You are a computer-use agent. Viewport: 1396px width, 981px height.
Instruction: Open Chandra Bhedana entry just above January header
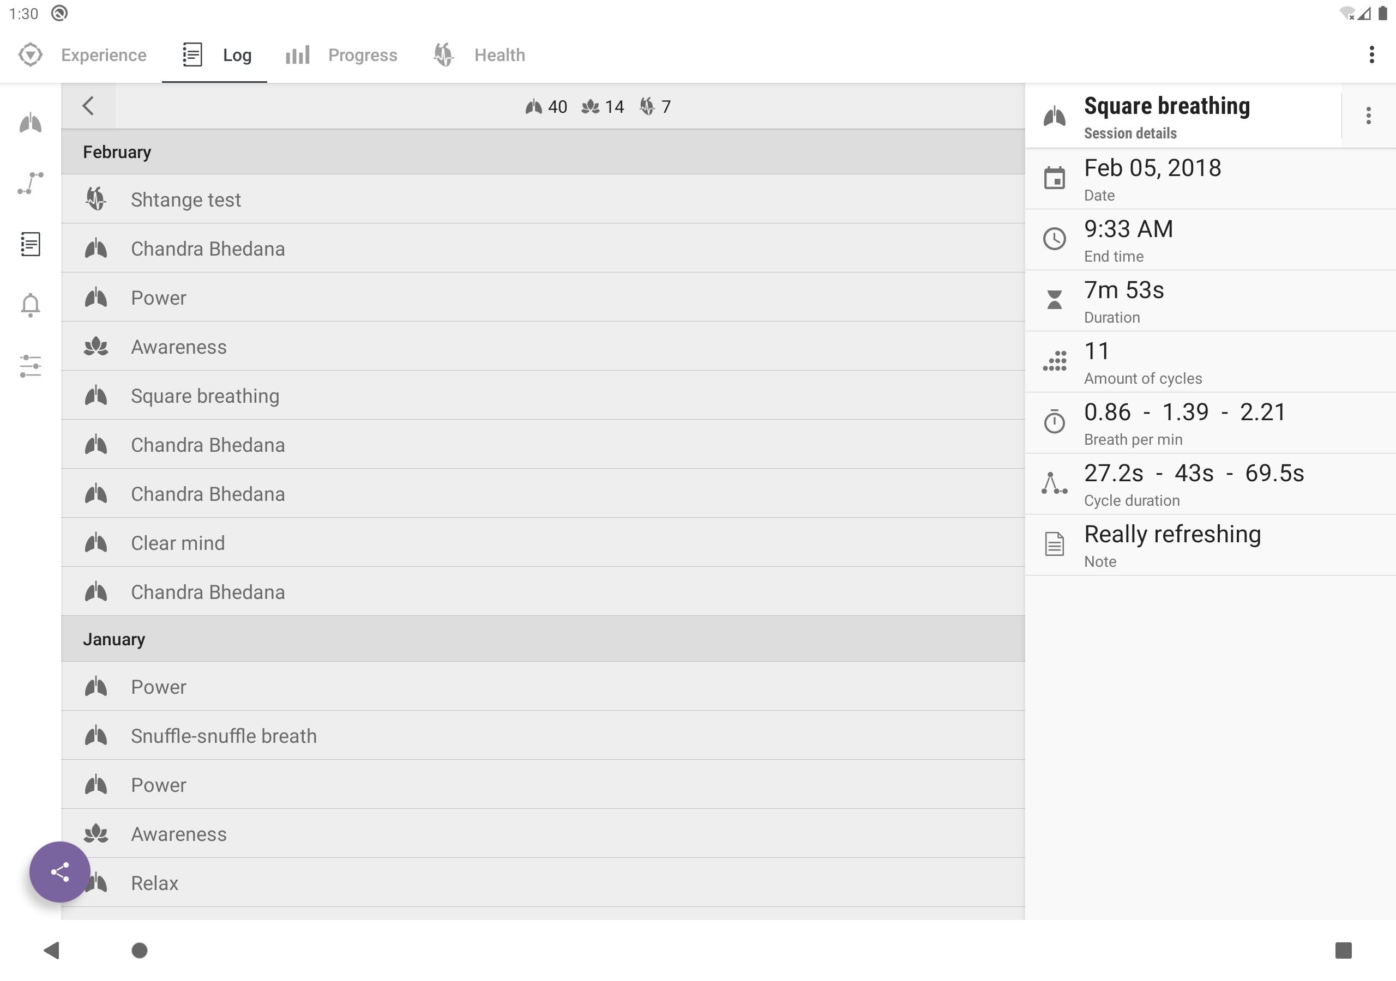tap(543, 591)
